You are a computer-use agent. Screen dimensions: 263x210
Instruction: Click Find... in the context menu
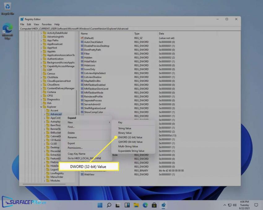click(x=71, y=127)
